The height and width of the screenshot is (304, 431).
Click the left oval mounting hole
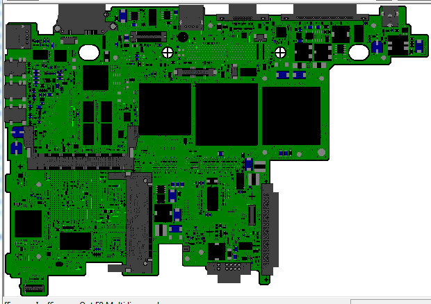click(x=89, y=51)
